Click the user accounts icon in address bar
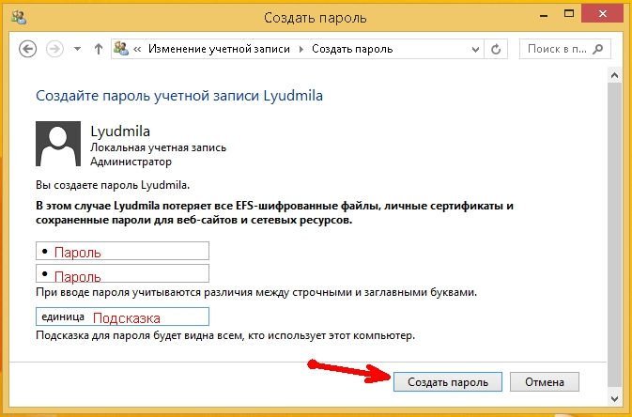The height and width of the screenshot is (417, 632). click(121, 49)
